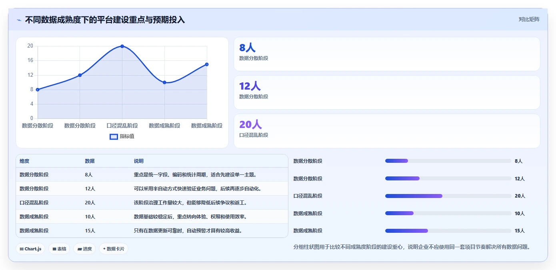
Task: Click the y-axis label 16
Action: (x=30, y=60)
